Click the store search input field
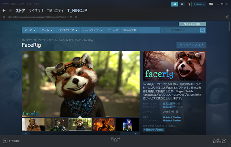The width and height of the screenshot is (231, 147). tap(180, 30)
